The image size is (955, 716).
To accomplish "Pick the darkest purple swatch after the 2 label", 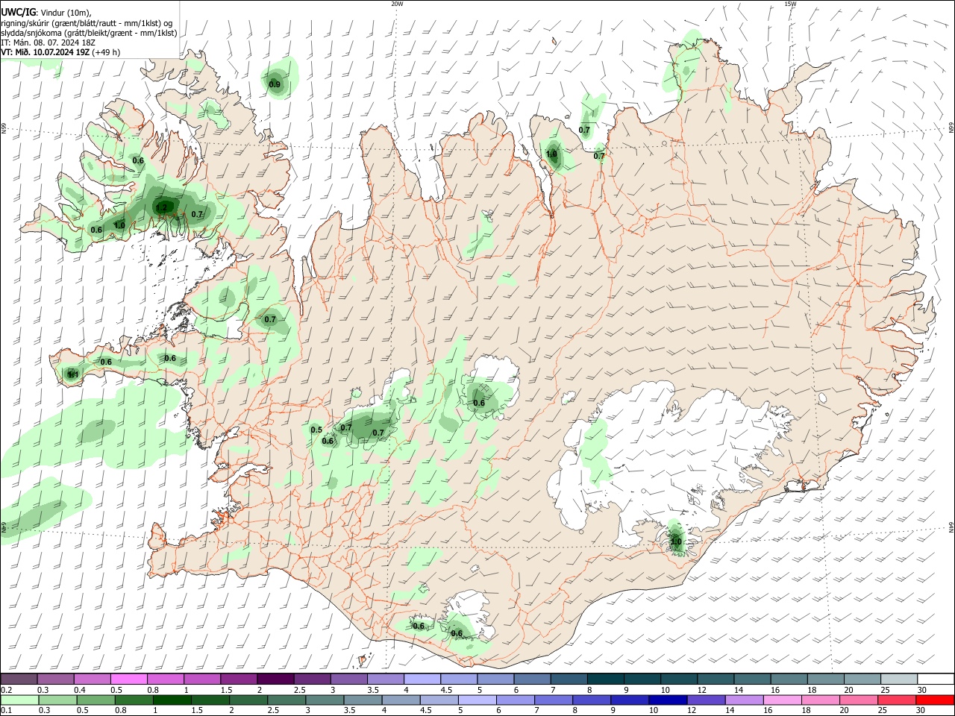I will (276, 679).
